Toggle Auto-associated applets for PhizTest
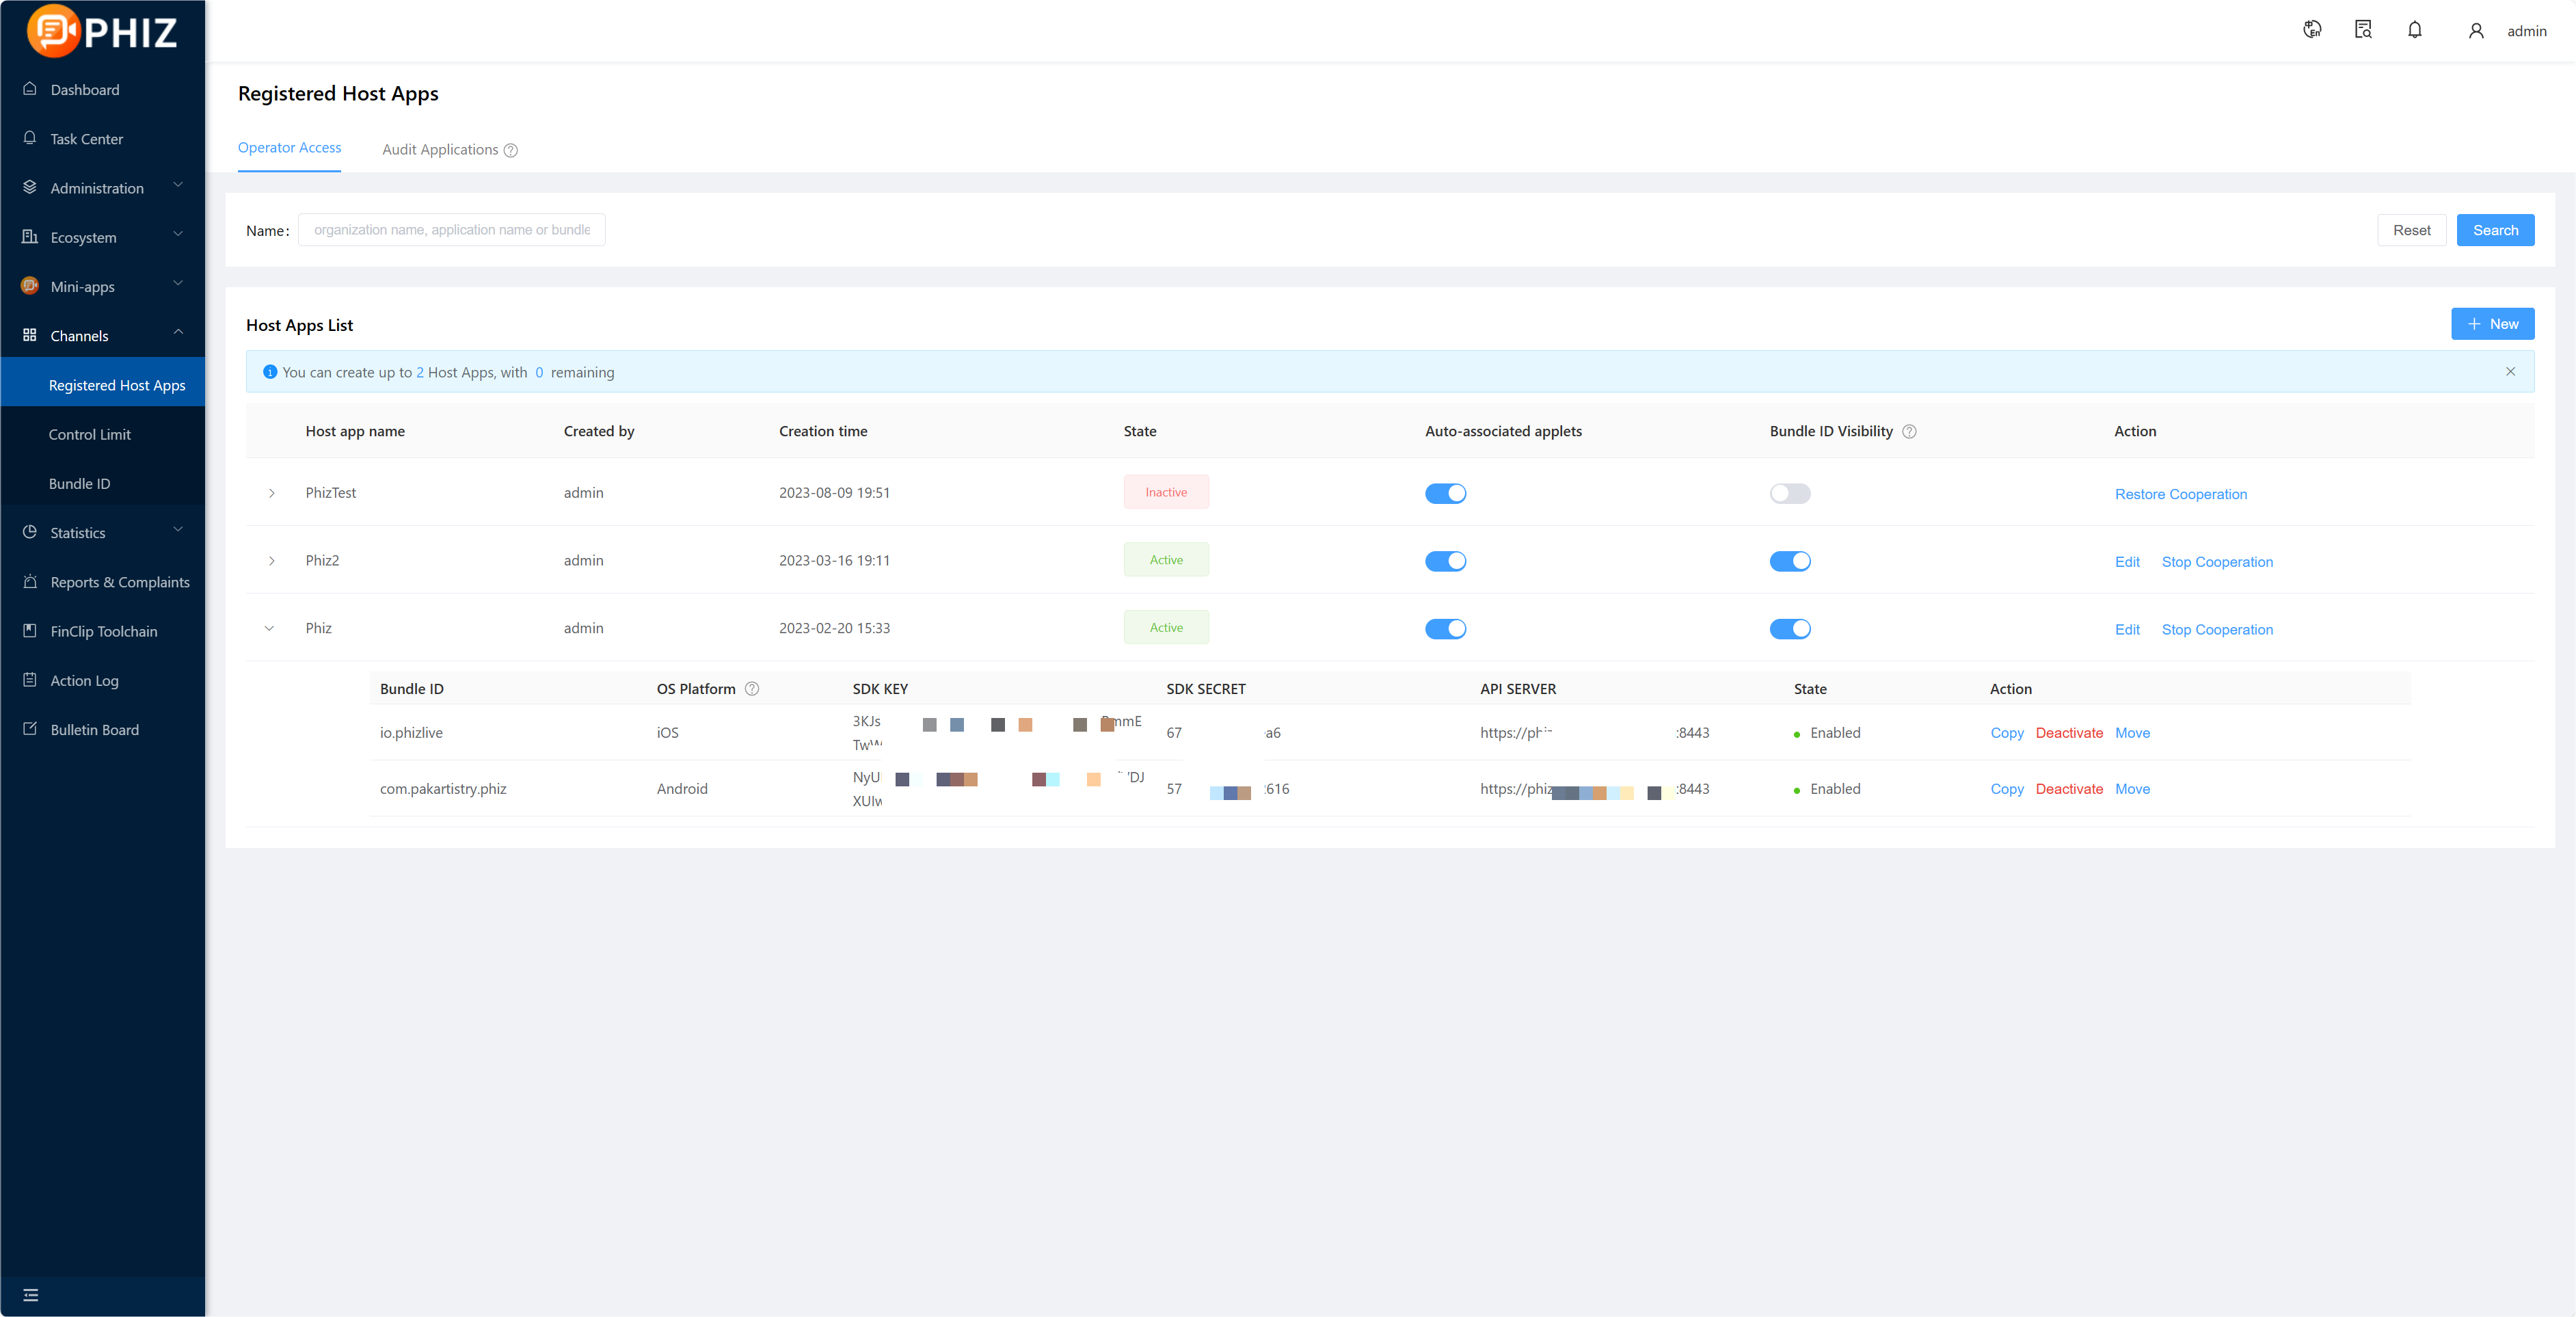Screen dimensions: 2576x1317 coord(1445,493)
